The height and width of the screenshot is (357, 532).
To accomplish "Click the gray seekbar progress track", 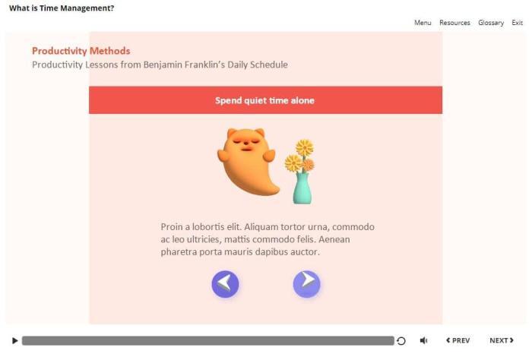I will (208, 341).
